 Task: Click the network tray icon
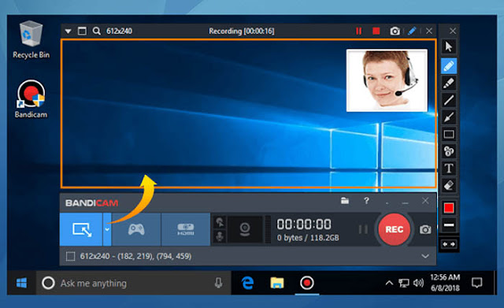[x=404, y=284]
